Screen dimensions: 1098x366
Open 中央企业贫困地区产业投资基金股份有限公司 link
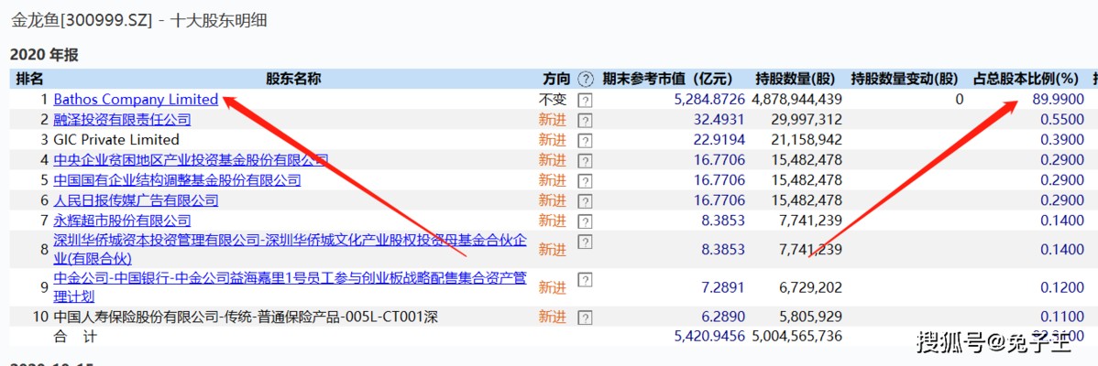(192, 160)
